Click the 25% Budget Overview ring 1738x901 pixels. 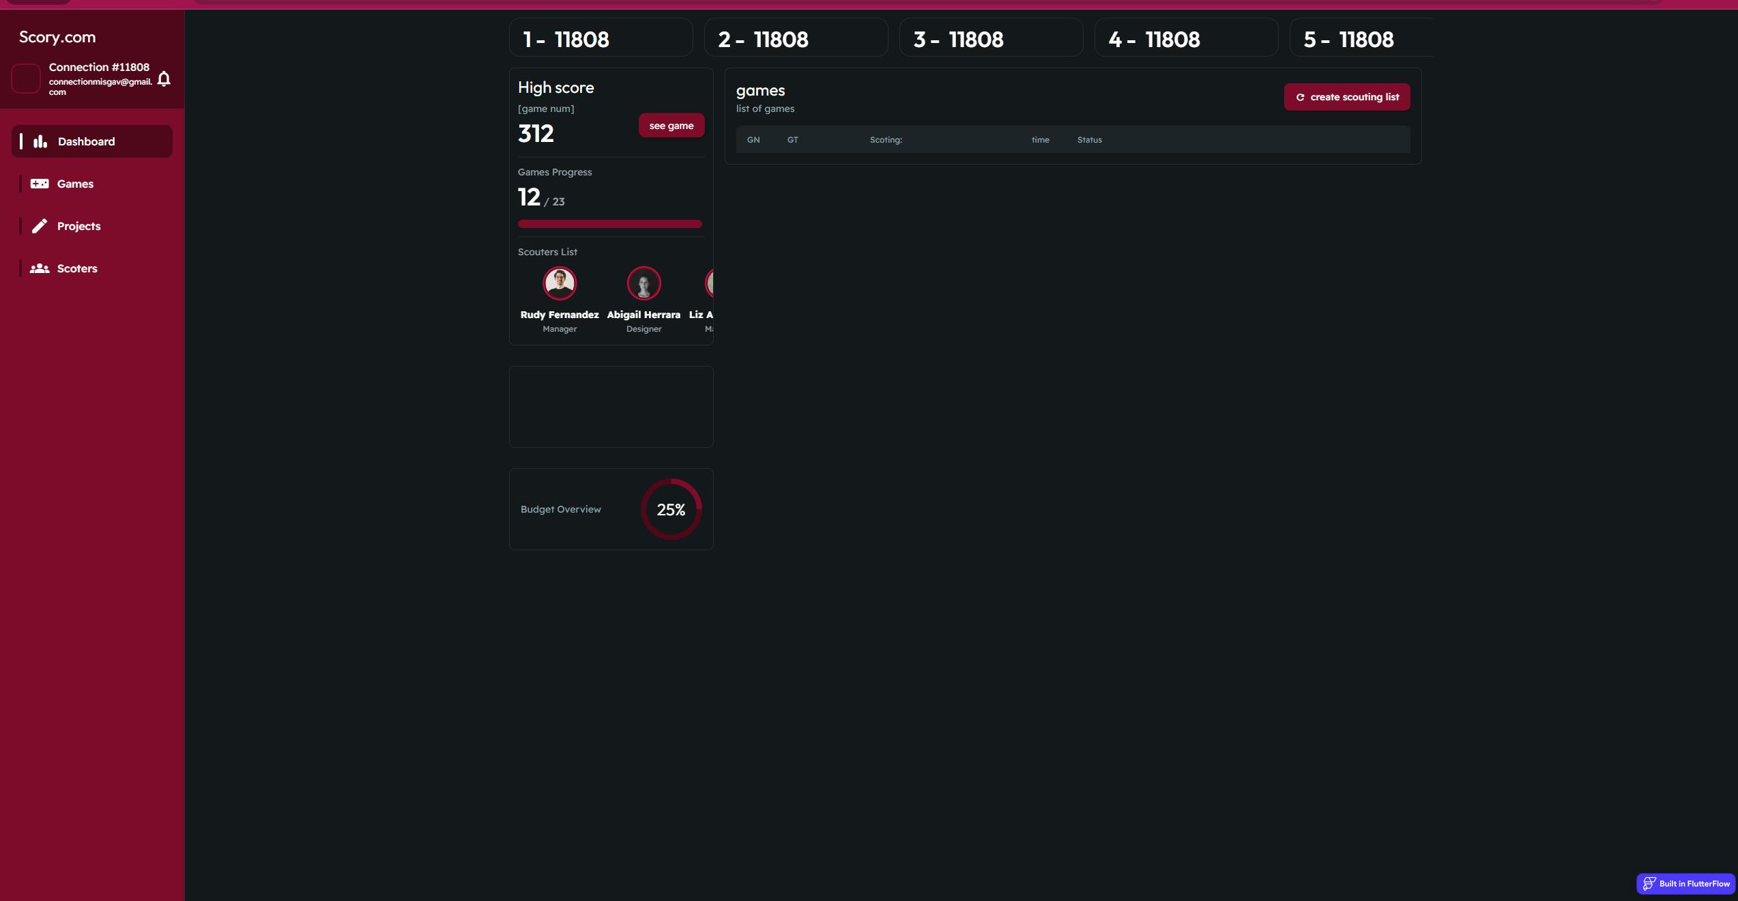pyautogui.click(x=671, y=509)
